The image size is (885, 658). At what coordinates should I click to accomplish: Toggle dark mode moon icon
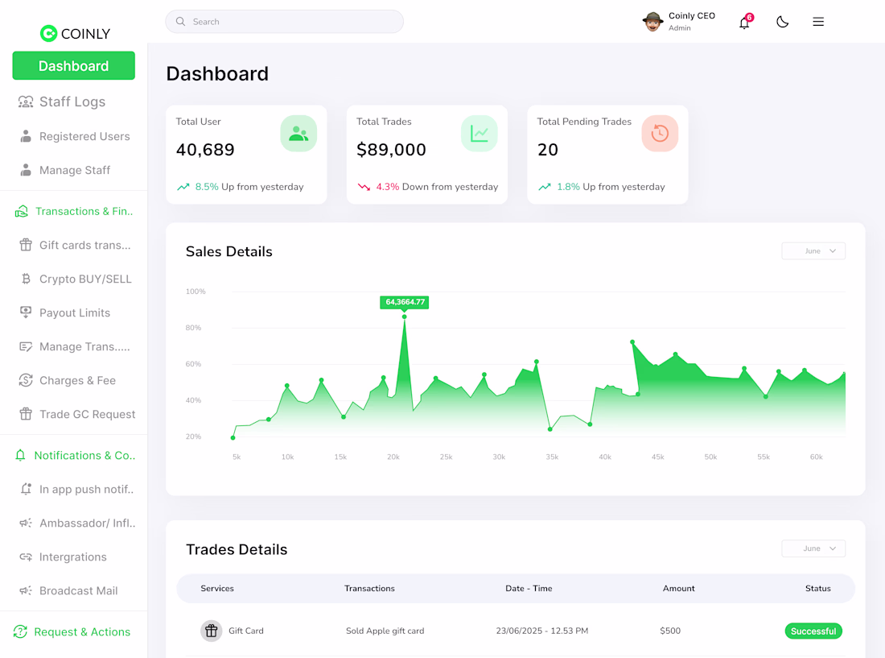(782, 22)
